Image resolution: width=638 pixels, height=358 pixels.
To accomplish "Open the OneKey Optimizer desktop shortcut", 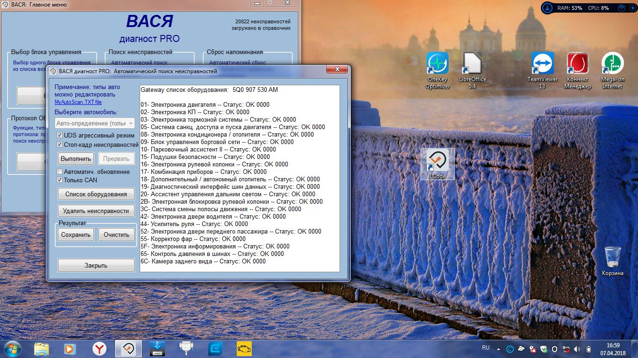I will click(x=438, y=71).
